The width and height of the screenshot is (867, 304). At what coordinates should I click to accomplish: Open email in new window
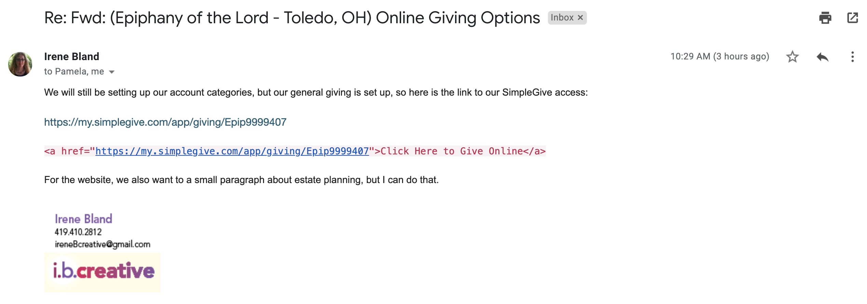pos(852,18)
